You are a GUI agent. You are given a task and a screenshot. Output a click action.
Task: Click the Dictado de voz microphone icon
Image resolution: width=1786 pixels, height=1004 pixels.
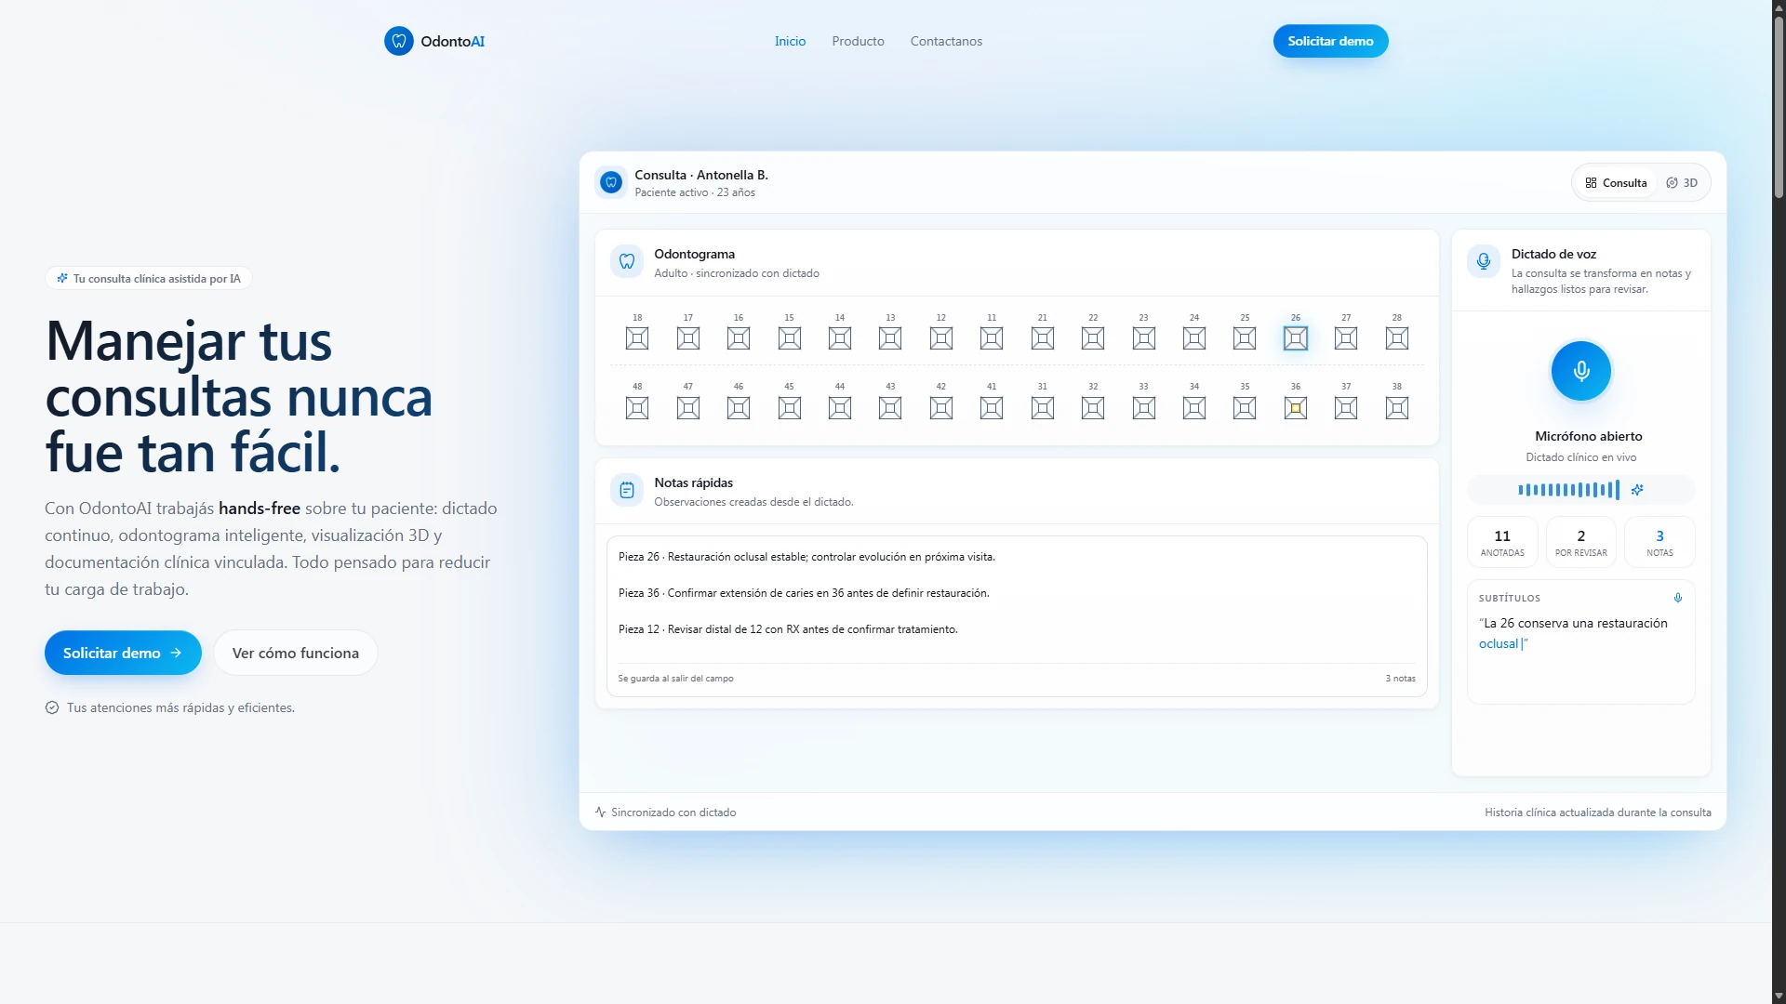tap(1484, 261)
